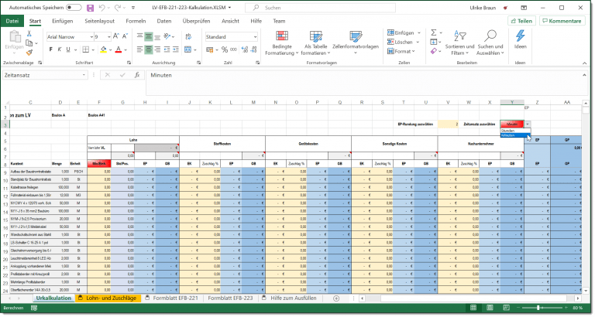Undo the last action
Viewport: 595px width, 317px height.
pos(101,8)
